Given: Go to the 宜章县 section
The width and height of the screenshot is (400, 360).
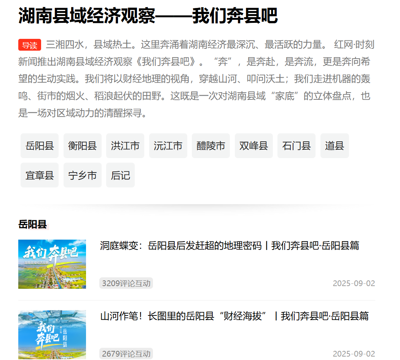Looking at the screenshot, I should pyautogui.click(x=40, y=175).
